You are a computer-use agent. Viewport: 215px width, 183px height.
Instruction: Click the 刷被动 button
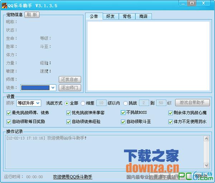click(x=201, y=176)
